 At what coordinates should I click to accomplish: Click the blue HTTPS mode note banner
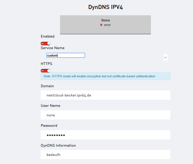point(105,76)
